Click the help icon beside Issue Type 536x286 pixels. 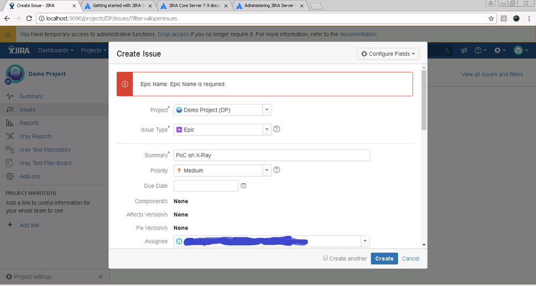[277, 129]
